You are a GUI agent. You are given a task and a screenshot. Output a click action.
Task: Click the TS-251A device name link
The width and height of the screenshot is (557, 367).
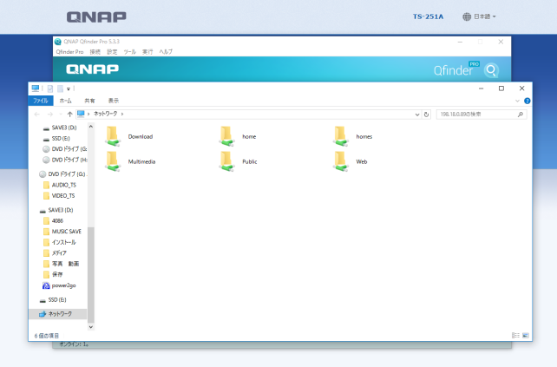click(x=428, y=16)
